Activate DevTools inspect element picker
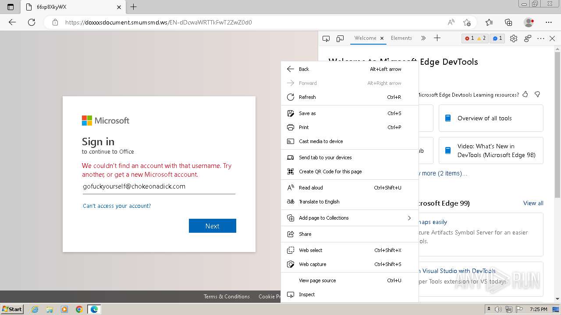Viewport: 561px width, 315px height. pyautogui.click(x=326, y=38)
